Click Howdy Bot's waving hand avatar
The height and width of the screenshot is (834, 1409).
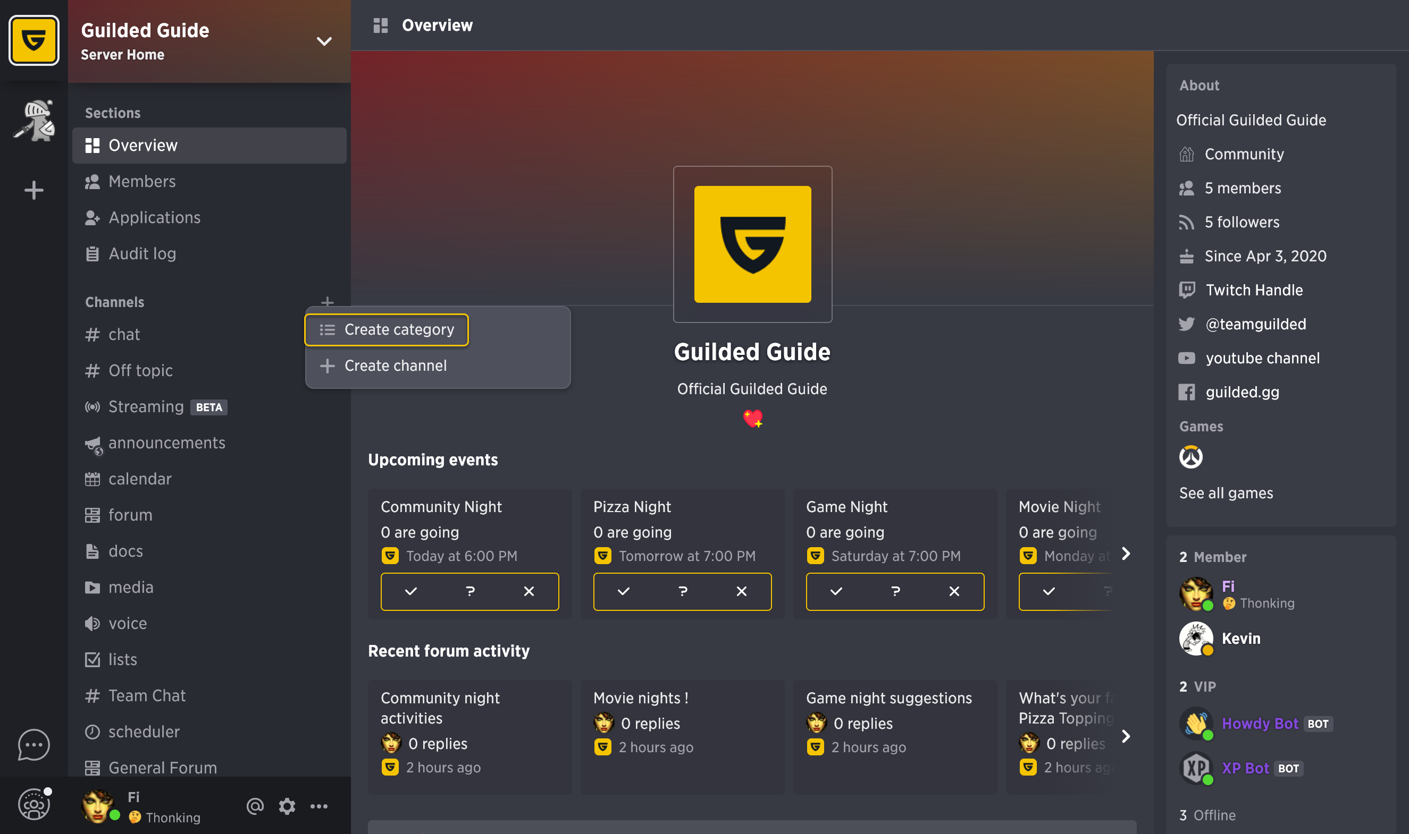click(x=1196, y=724)
